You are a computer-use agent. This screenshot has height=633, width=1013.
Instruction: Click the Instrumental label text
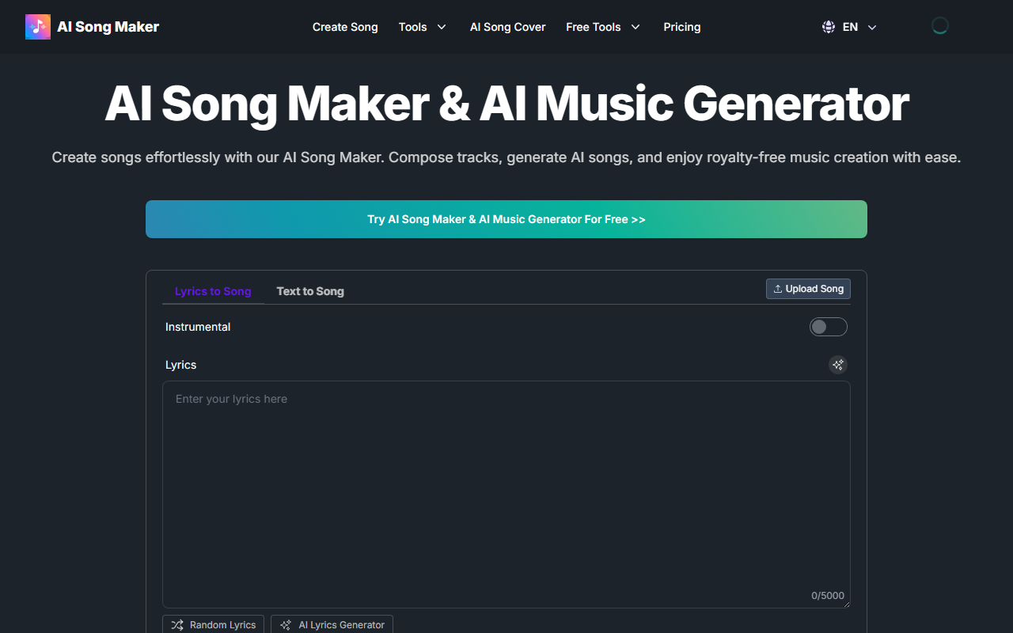click(x=198, y=327)
